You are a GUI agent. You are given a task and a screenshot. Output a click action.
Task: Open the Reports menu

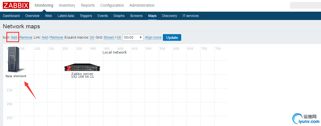pos(88,5)
